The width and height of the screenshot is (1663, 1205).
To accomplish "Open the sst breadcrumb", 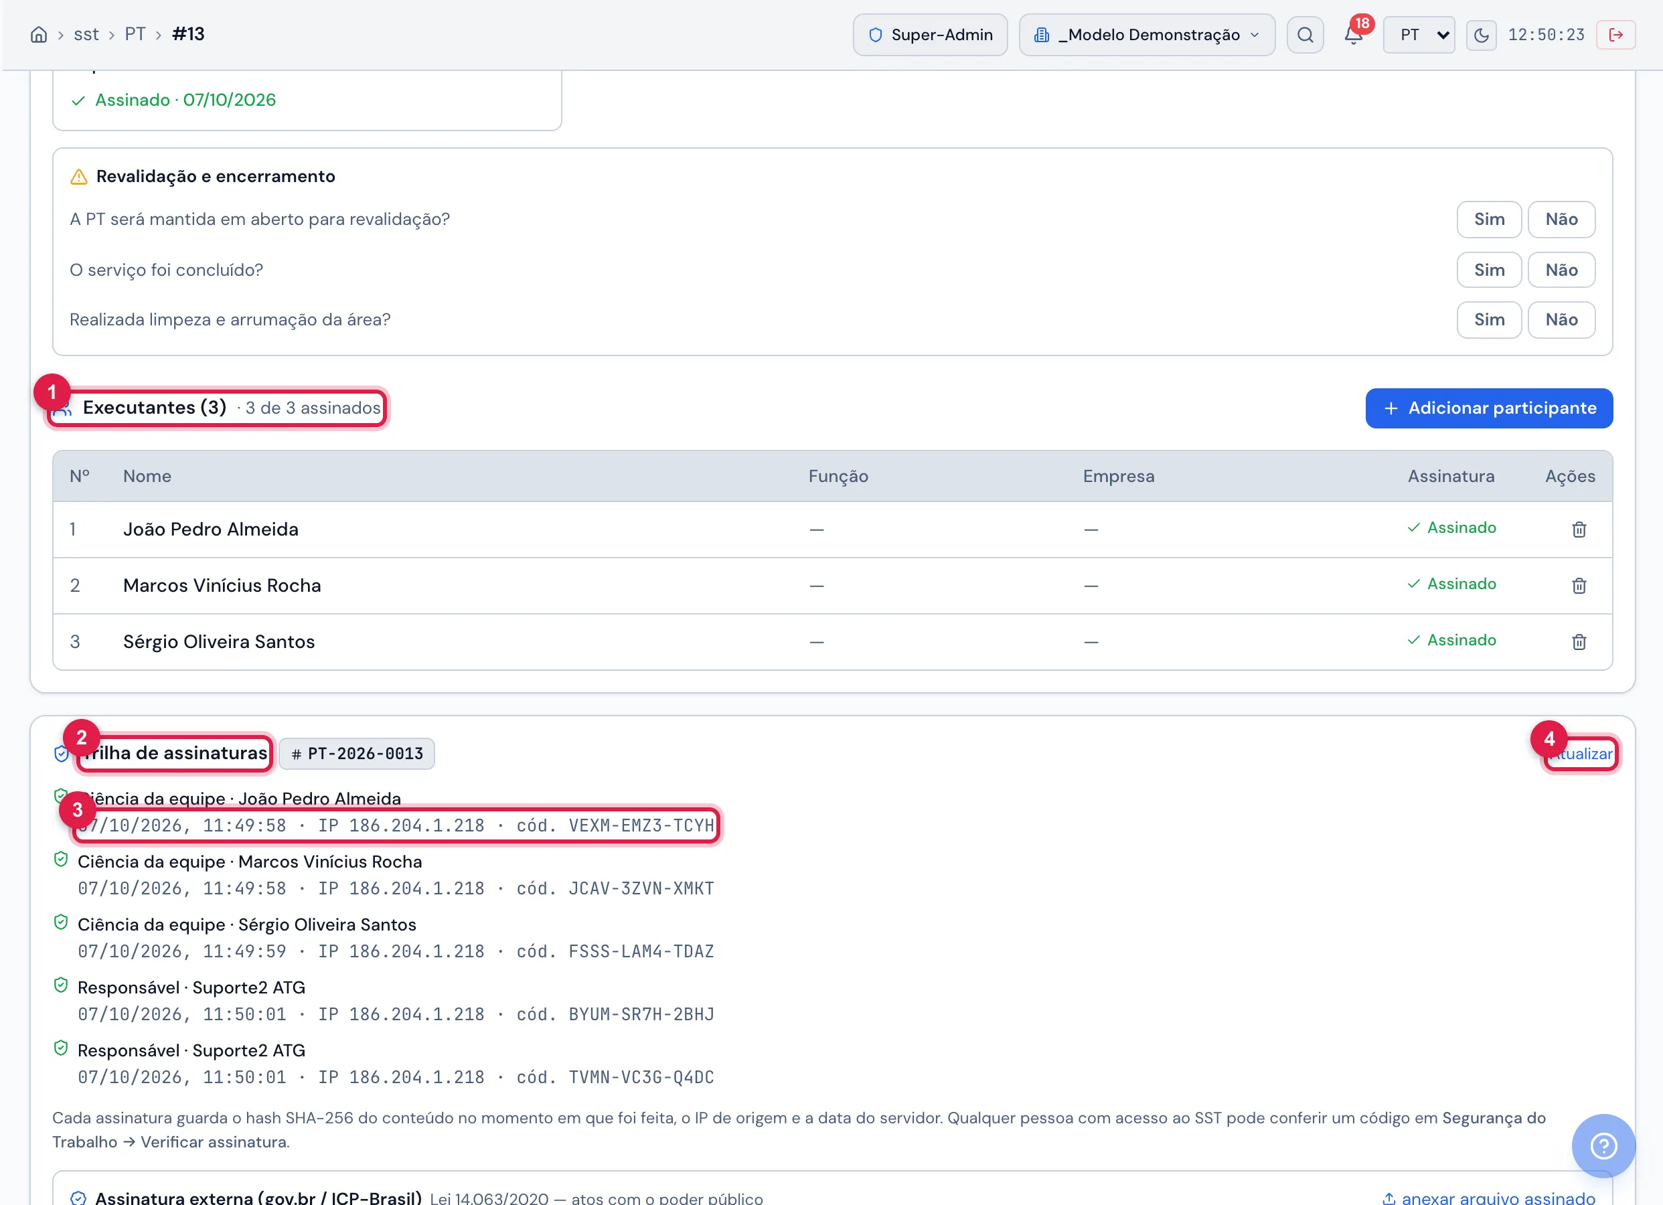I will point(86,34).
